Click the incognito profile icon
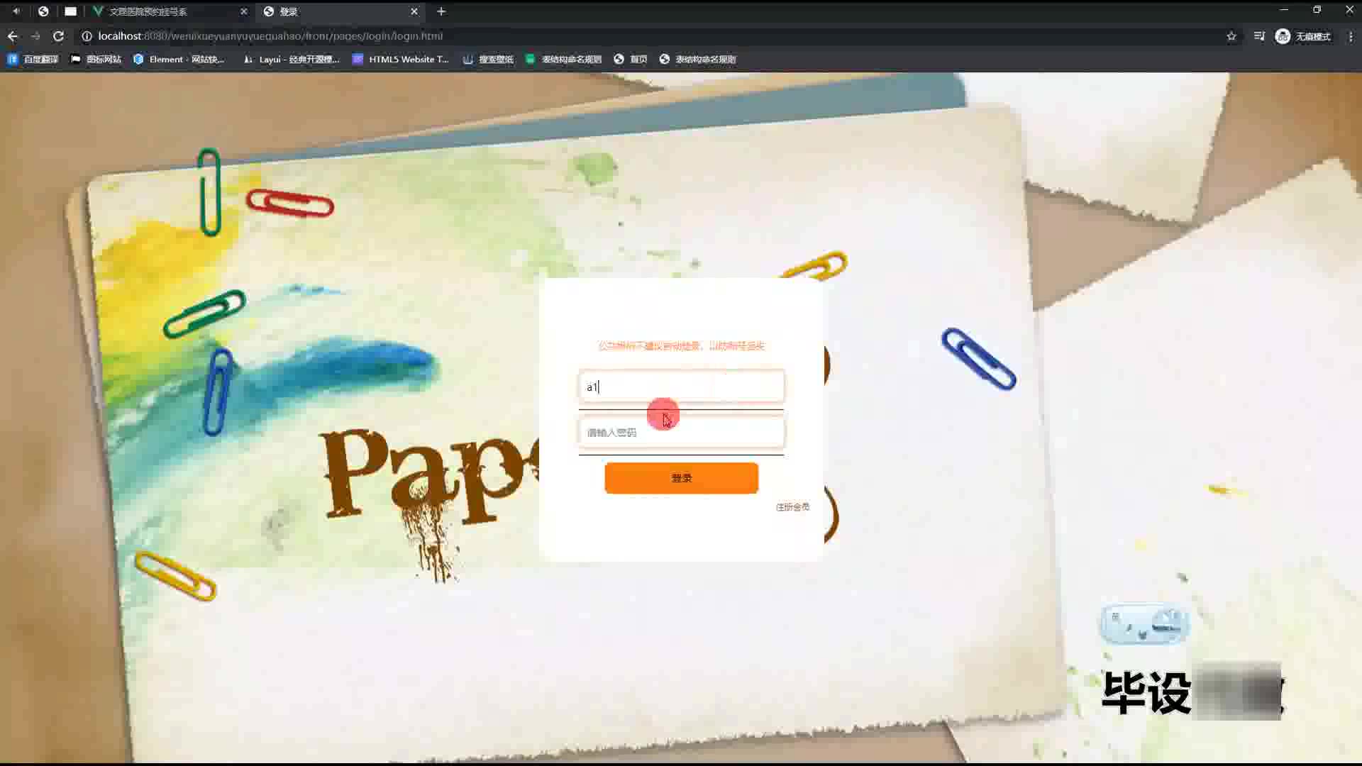This screenshot has height=766, width=1362. point(1283,36)
